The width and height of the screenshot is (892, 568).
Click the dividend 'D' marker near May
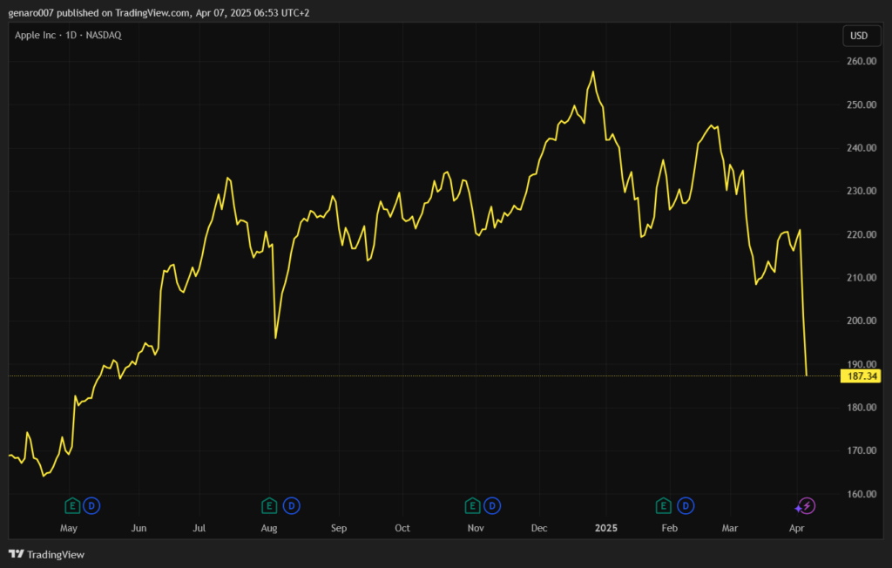92,505
